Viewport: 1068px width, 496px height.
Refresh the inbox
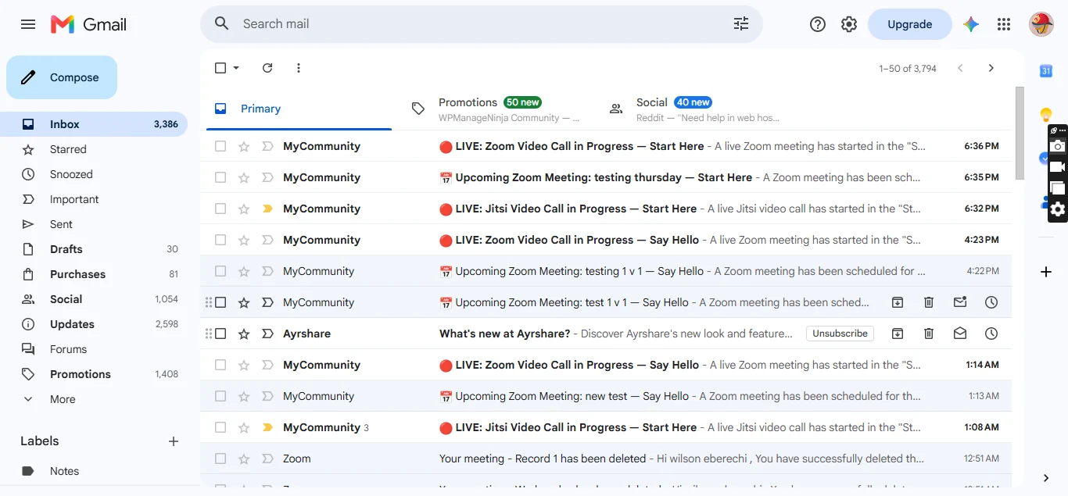click(267, 68)
